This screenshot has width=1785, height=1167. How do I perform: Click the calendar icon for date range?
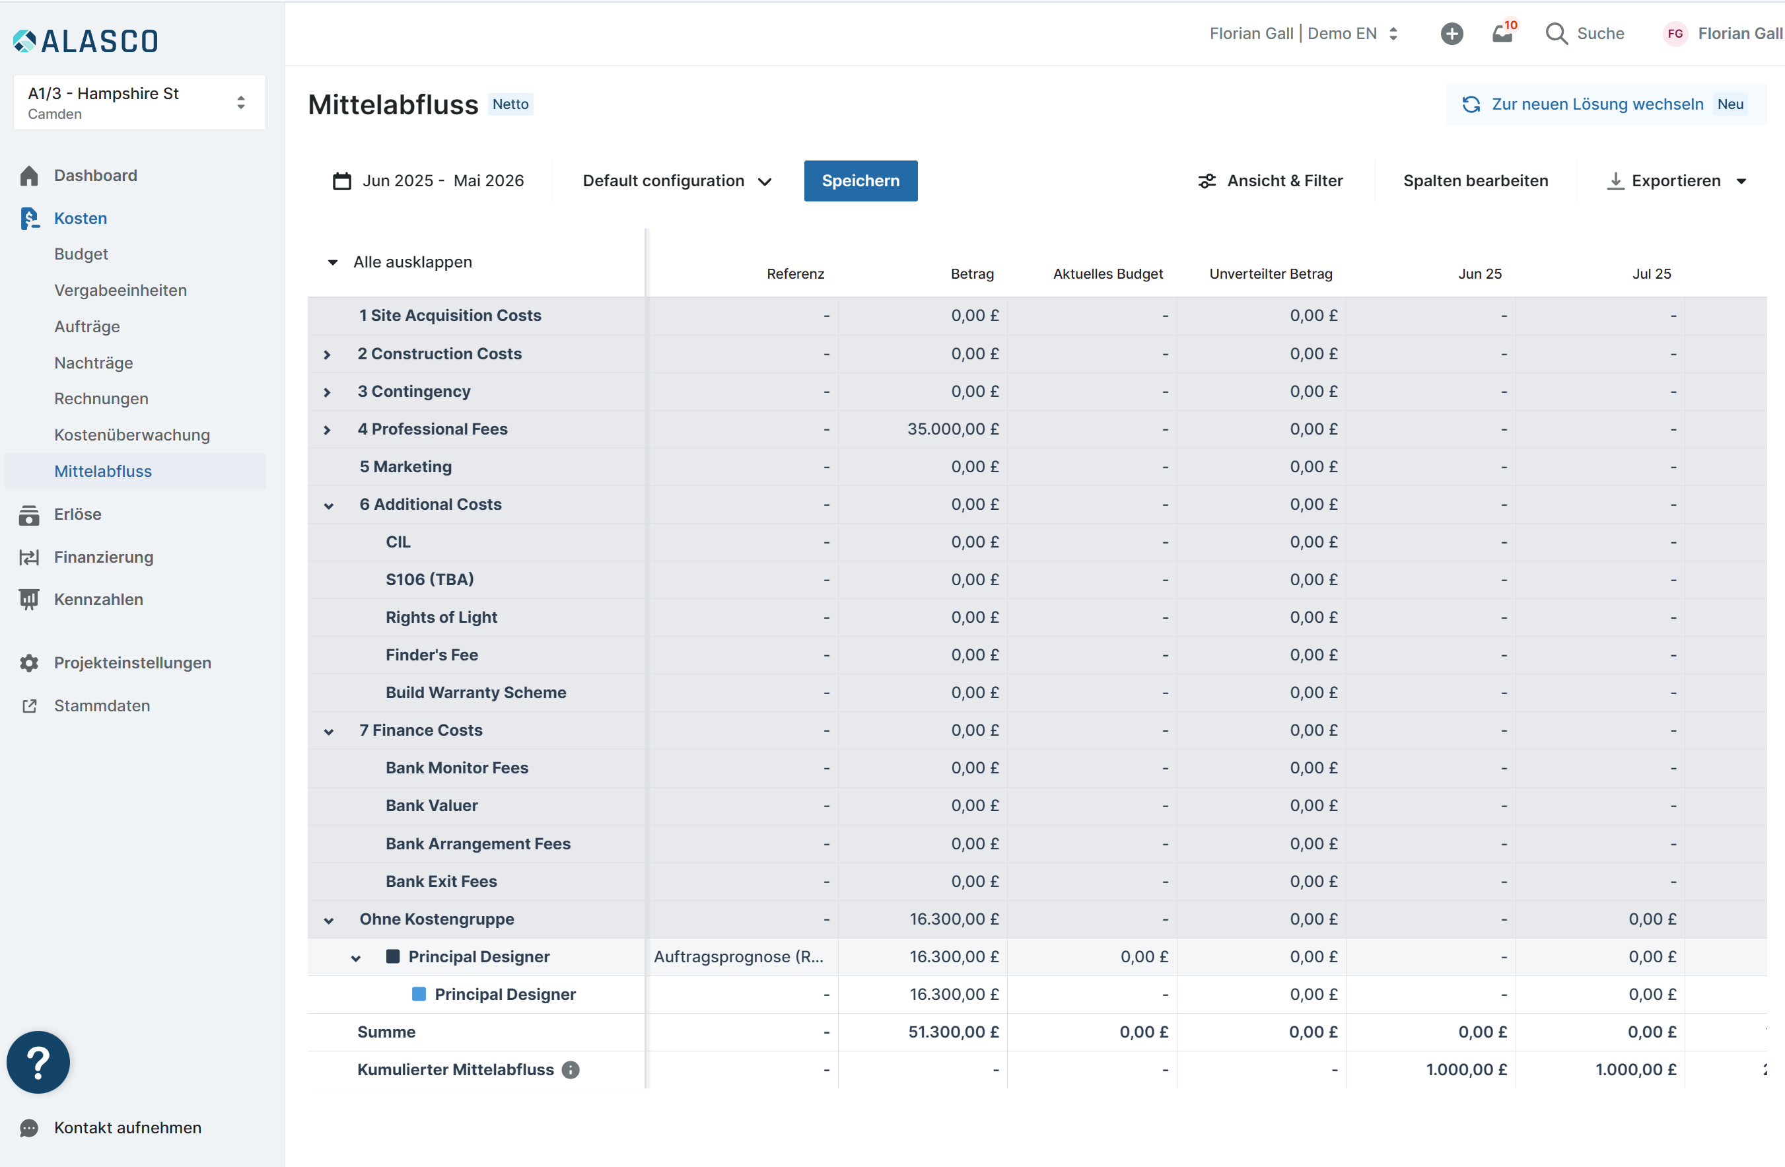[x=342, y=181]
